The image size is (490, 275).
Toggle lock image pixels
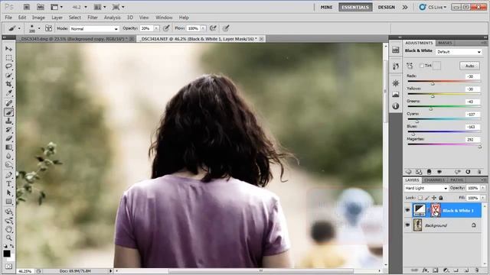[427, 198]
